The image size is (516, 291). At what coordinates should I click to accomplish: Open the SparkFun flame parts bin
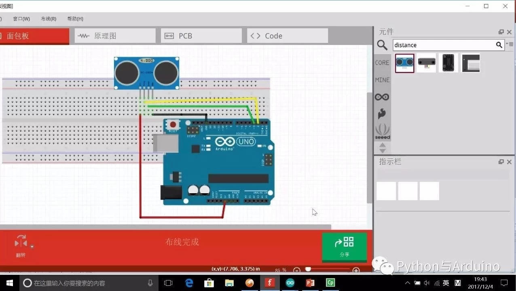click(382, 114)
